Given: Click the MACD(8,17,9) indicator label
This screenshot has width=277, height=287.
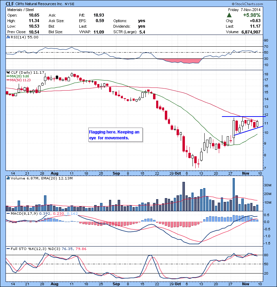Looking at the screenshot, I should pyautogui.click(x=24, y=214).
